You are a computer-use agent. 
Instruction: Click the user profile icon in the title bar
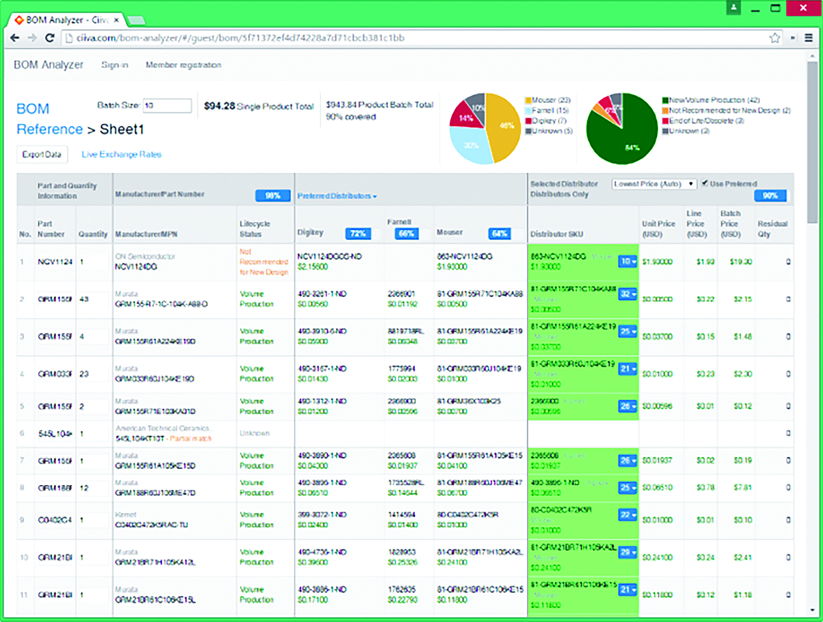tap(733, 9)
